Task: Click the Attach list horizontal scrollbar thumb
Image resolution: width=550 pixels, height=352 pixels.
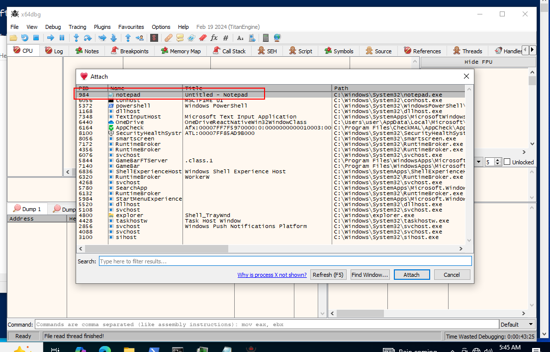Action: pos(157,248)
